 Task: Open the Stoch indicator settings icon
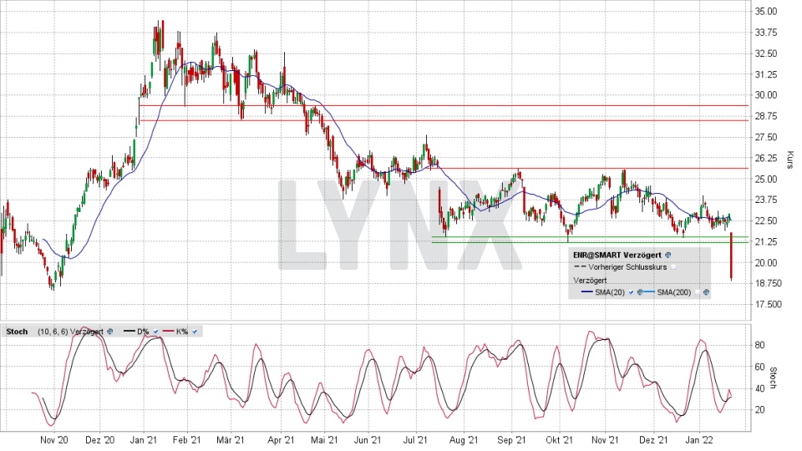coord(109,332)
